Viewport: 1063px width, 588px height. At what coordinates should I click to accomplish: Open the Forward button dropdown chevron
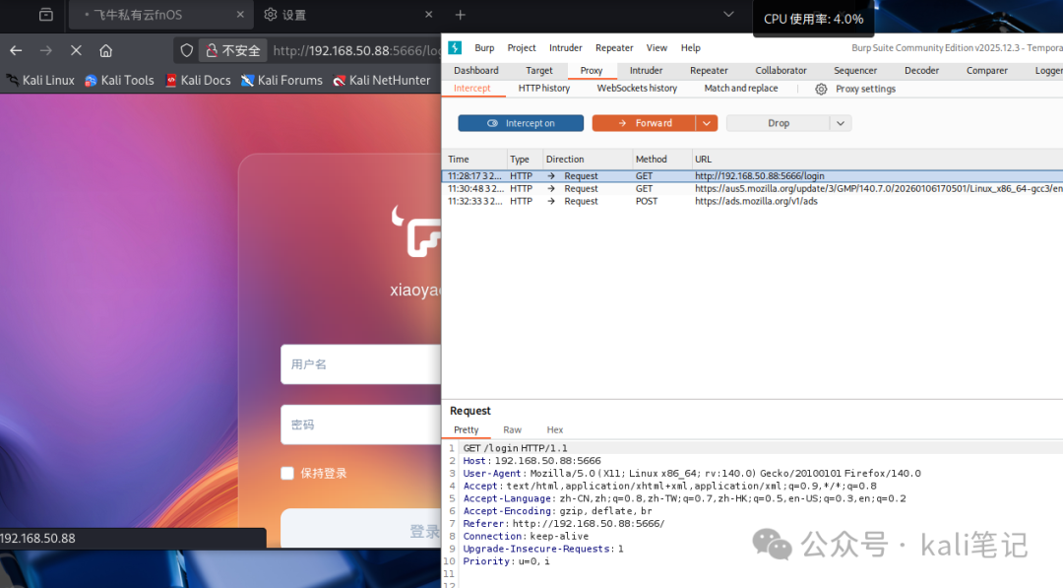705,122
